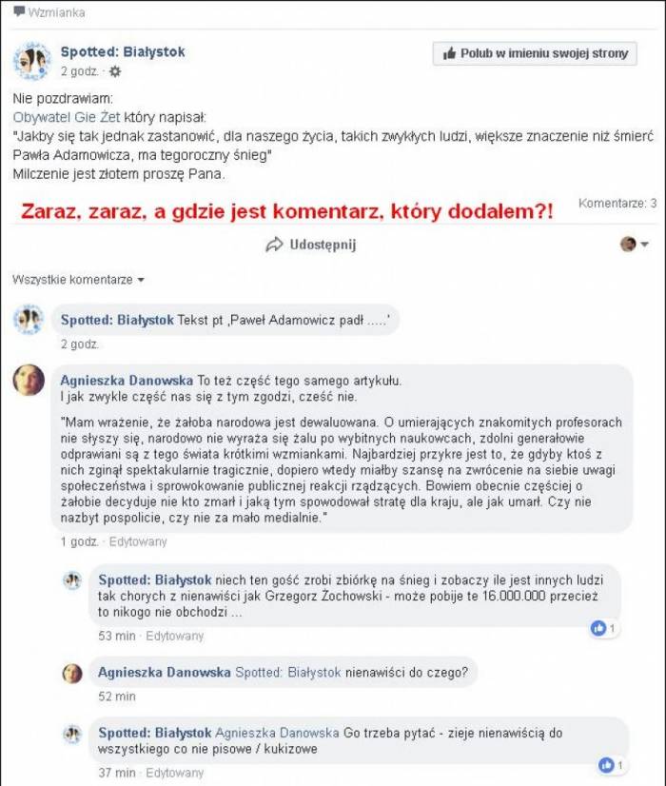Click small Agnieszka Danowska reply avatar

(x=72, y=673)
